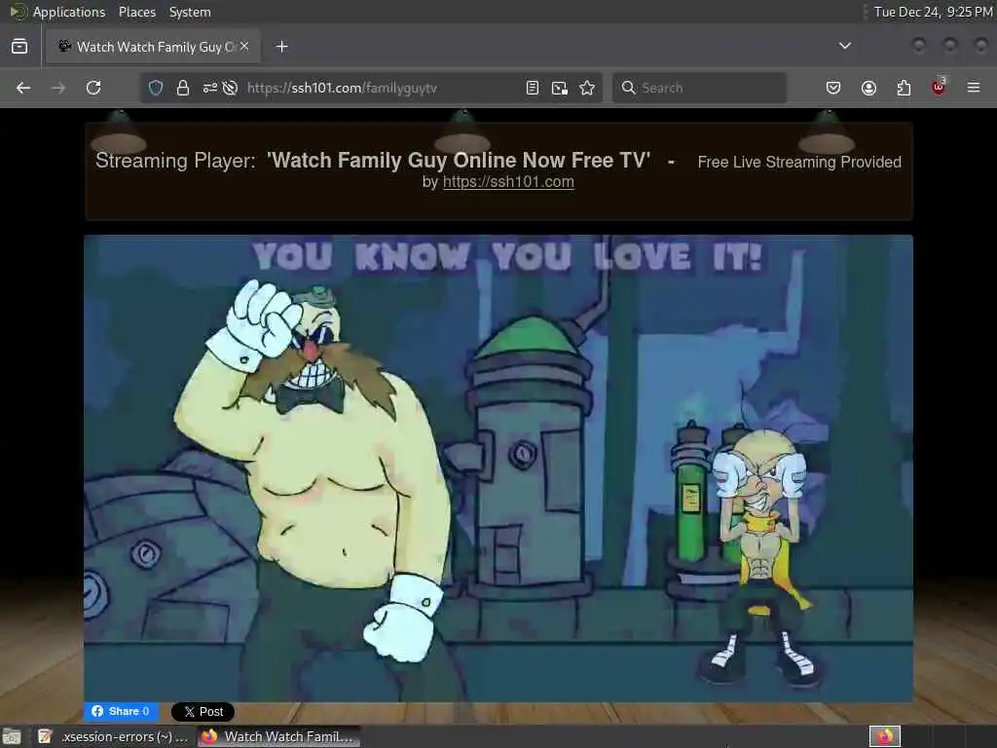Click the clock showing Tue Dec 24
Viewport: 997px width, 748px height.
click(x=933, y=12)
